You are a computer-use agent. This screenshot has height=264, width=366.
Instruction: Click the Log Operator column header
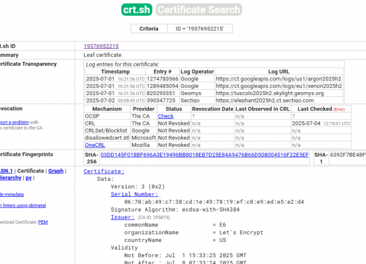(x=197, y=71)
